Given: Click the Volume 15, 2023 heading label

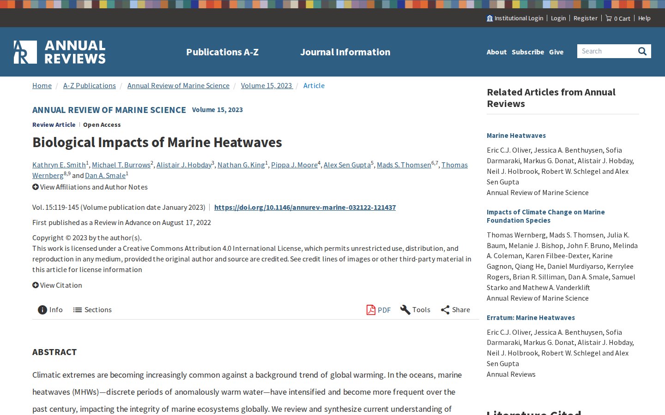Looking at the screenshot, I should (x=218, y=110).
